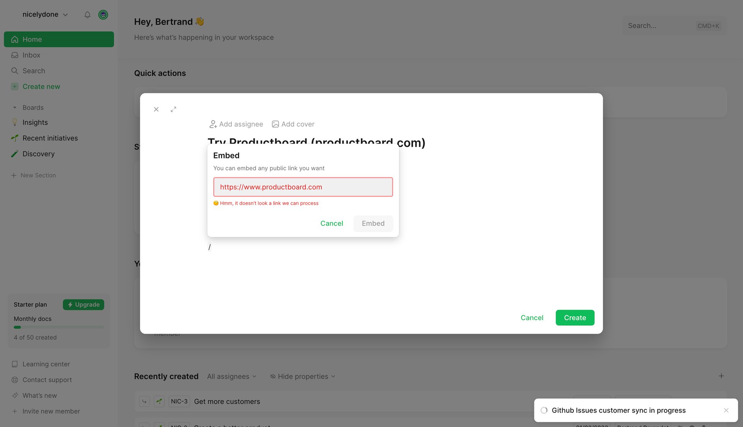Viewport: 743px width, 427px height.
Task: Click the Monthly docs usage progress bar
Action: point(58,327)
